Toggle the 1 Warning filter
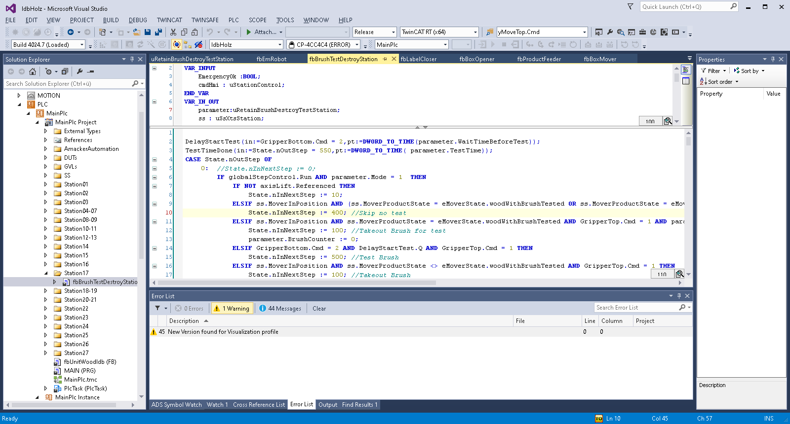 [x=232, y=309]
